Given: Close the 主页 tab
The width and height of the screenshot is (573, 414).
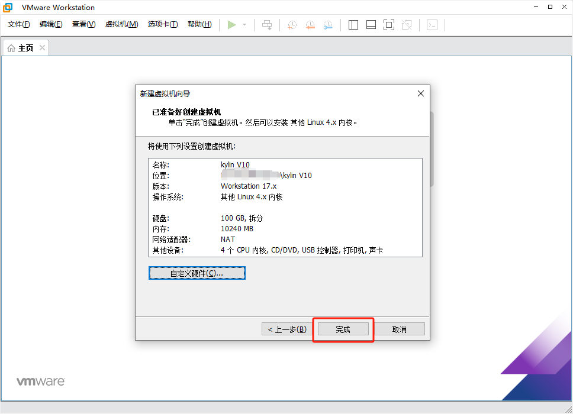Looking at the screenshot, I should [x=43, y=48].
